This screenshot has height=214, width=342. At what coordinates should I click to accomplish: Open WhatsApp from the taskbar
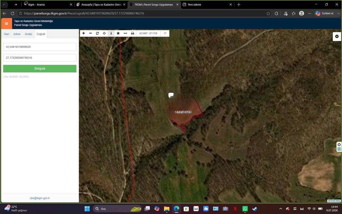[x=245, y=209]
